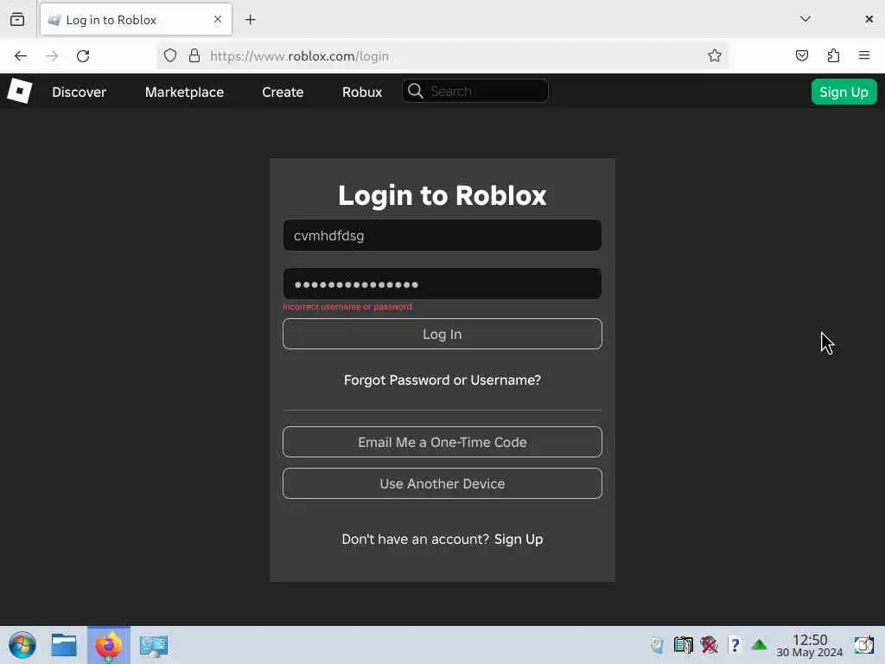
Task: Click the Log In button
Action: tap(442, 334)
